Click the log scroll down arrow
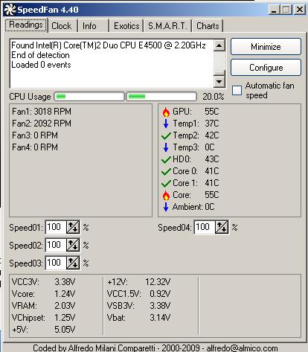This screenshot has height=352, width=308. click(x=219, y=81)
